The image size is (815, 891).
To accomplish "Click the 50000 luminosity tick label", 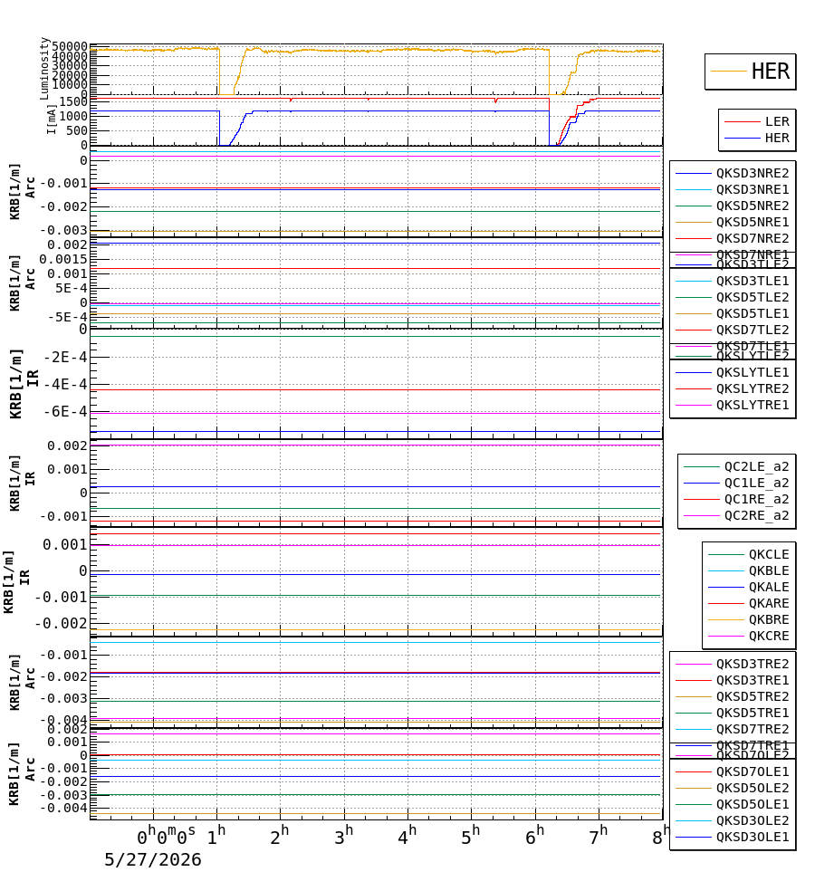I will click(70, 46).
